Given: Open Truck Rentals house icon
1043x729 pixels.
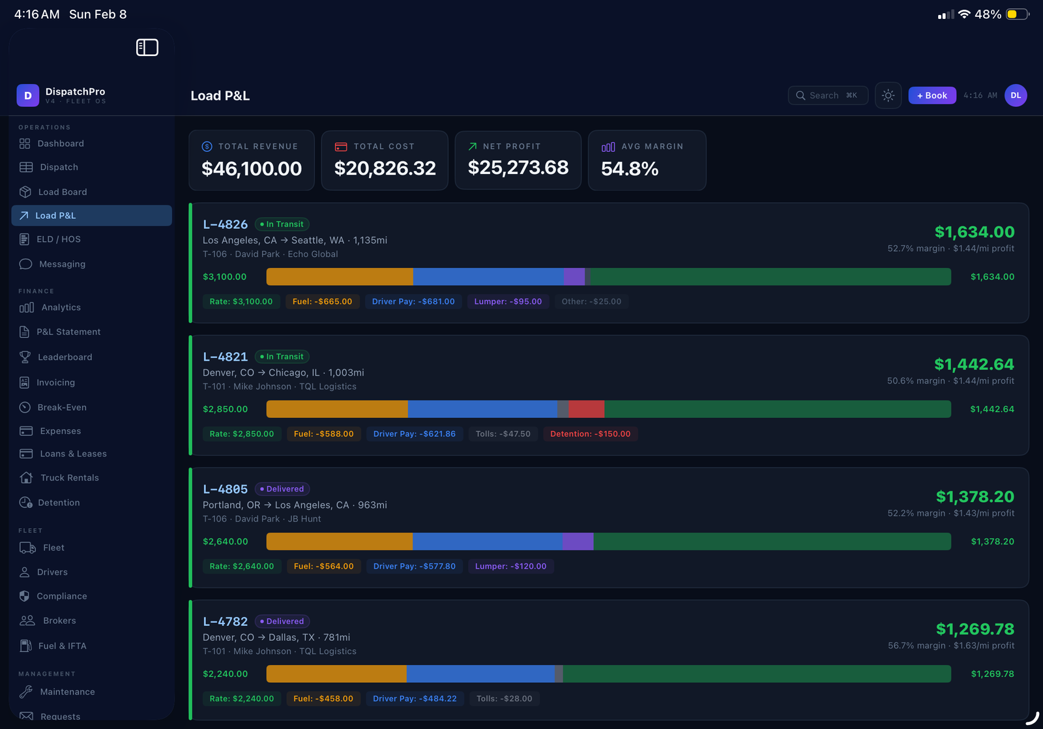Looking at the screenshot, I should click(26, 478).
